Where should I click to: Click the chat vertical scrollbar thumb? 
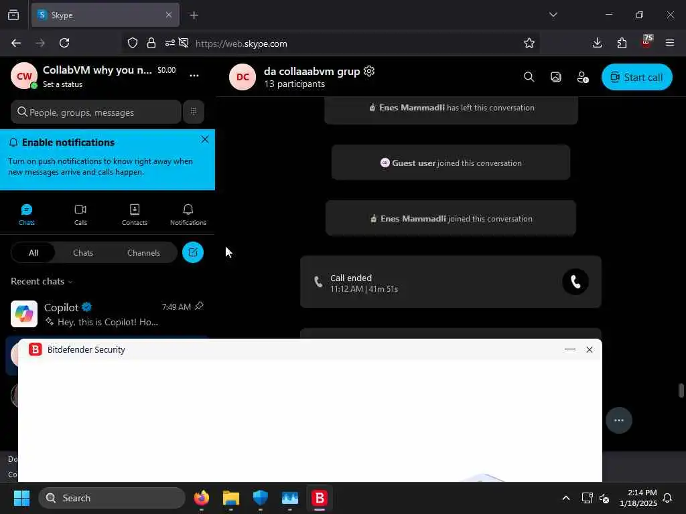[x=681, y=390]
